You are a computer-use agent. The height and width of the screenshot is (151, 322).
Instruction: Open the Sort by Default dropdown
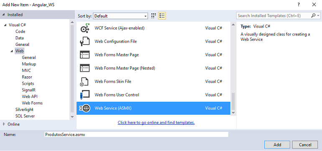click(120, 16)
